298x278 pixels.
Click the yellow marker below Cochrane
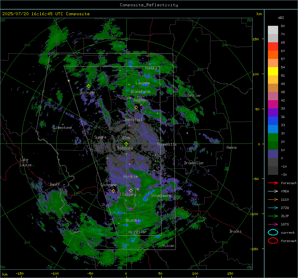coord(113,191)
